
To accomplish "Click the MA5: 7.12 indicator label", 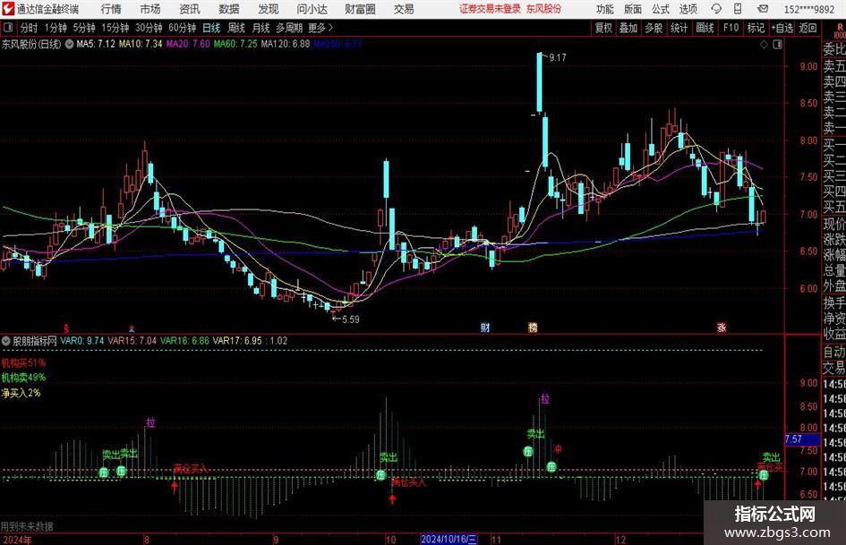I will click(96, 44).
